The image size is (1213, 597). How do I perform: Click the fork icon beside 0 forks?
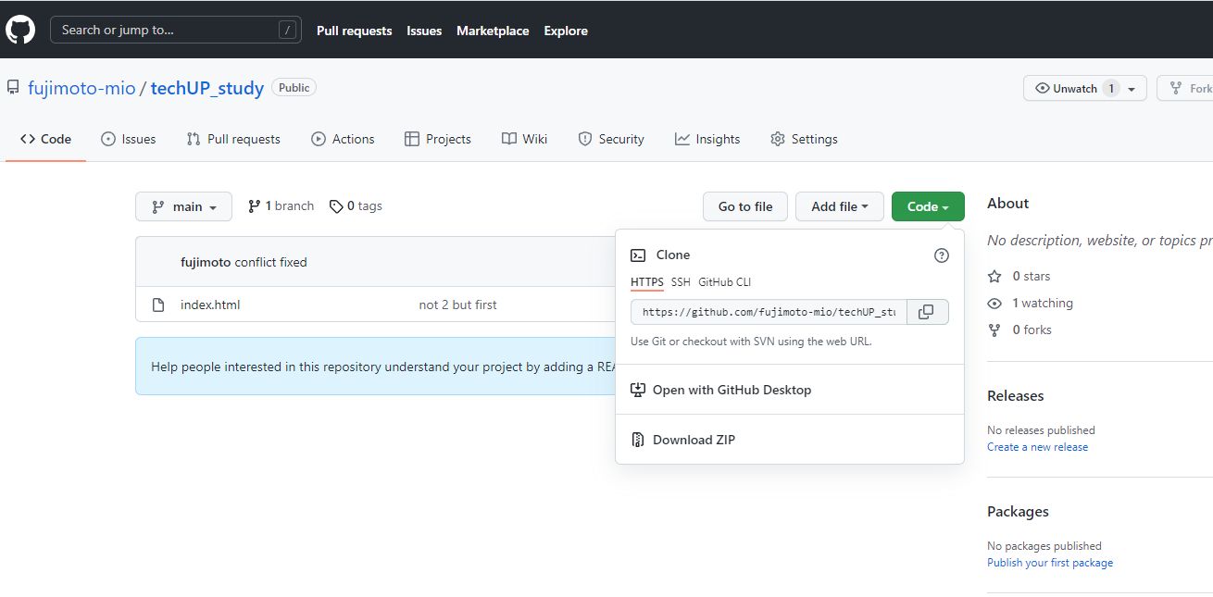pos(994,330)
